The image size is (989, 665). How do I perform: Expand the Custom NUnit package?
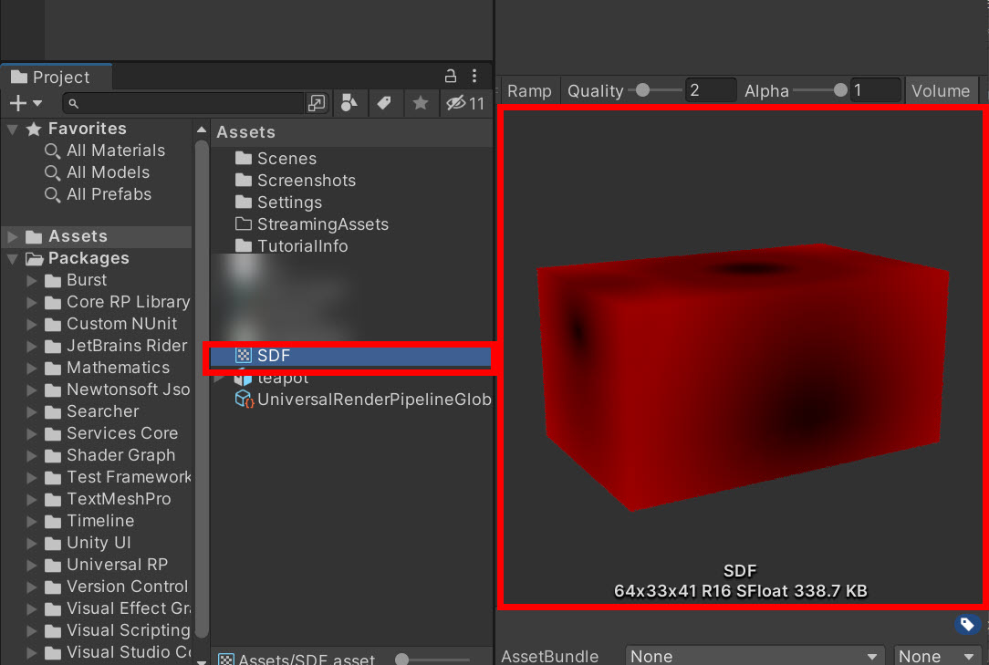point(32,324)
